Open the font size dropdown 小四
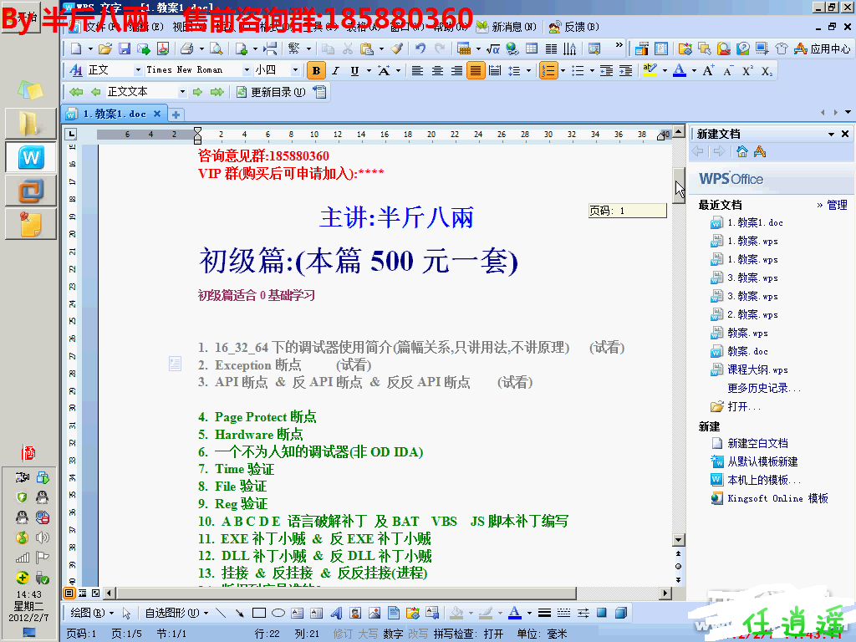Image resolution: width=856 pixels, height=642 pixels. 295,71
